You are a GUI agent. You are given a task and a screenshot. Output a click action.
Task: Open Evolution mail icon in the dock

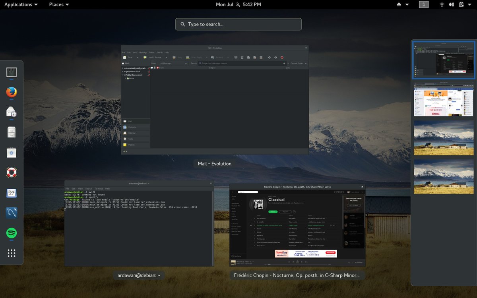[x=12, y=112]
